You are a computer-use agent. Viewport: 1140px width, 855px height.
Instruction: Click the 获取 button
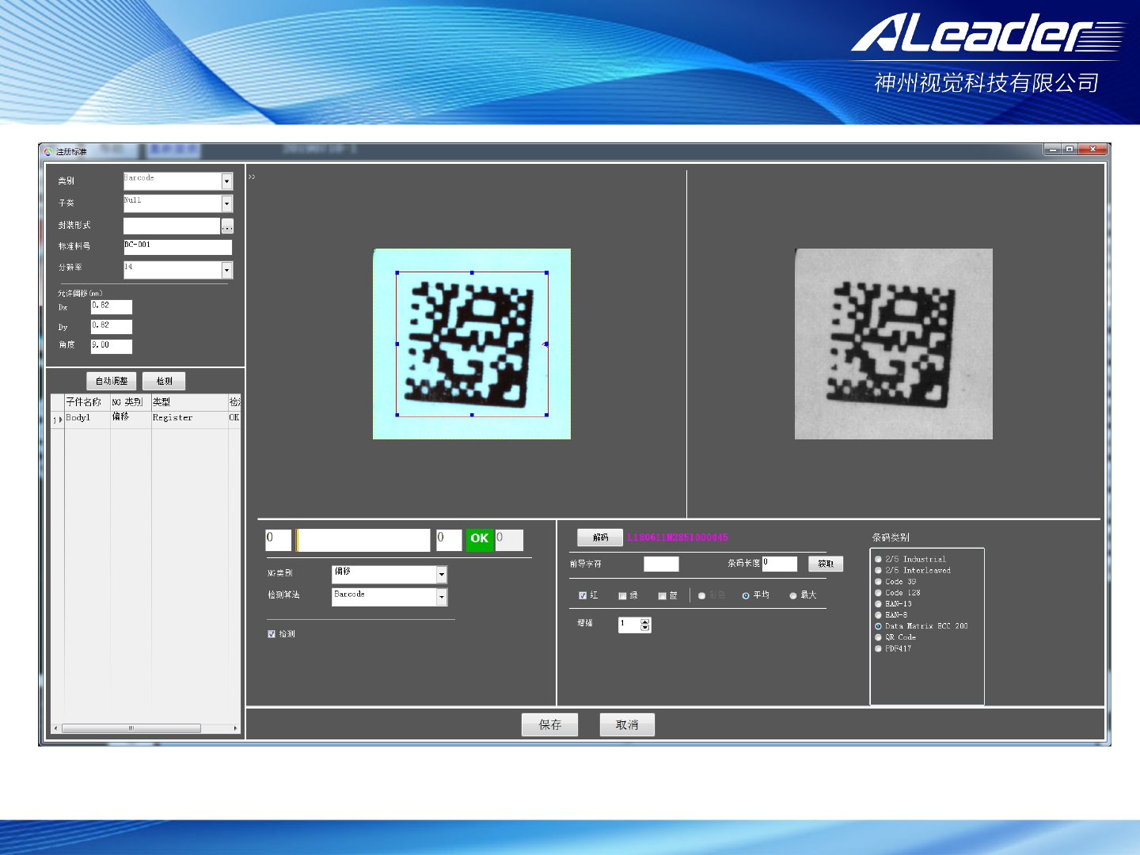826,564
